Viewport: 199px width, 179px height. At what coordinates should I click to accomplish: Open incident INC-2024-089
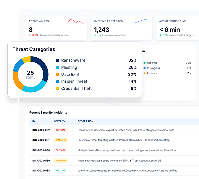pos(41,161)
